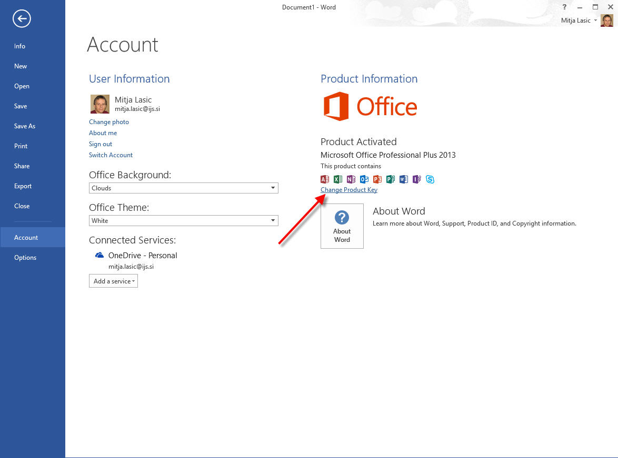
Task: Click the OneNote app icon
Action: [351, 179]
